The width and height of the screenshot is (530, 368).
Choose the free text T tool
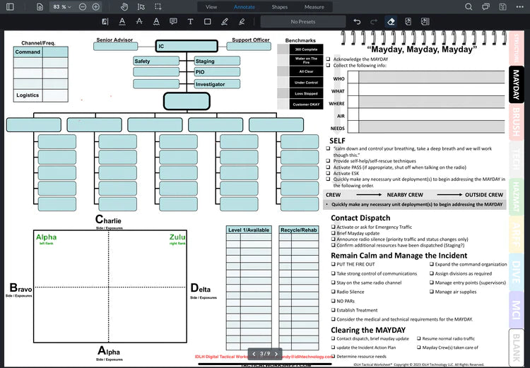(190, 22)
